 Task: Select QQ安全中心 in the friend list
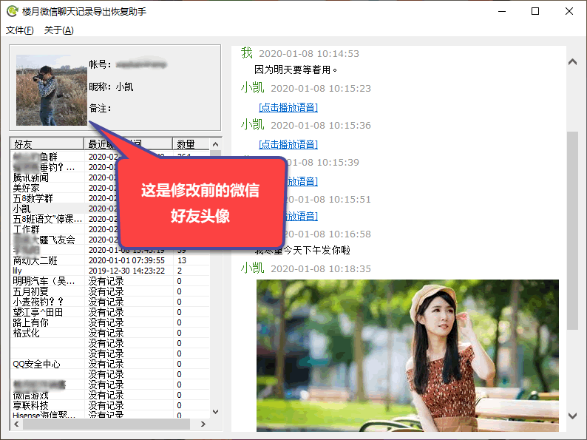[x=36, y=364]
